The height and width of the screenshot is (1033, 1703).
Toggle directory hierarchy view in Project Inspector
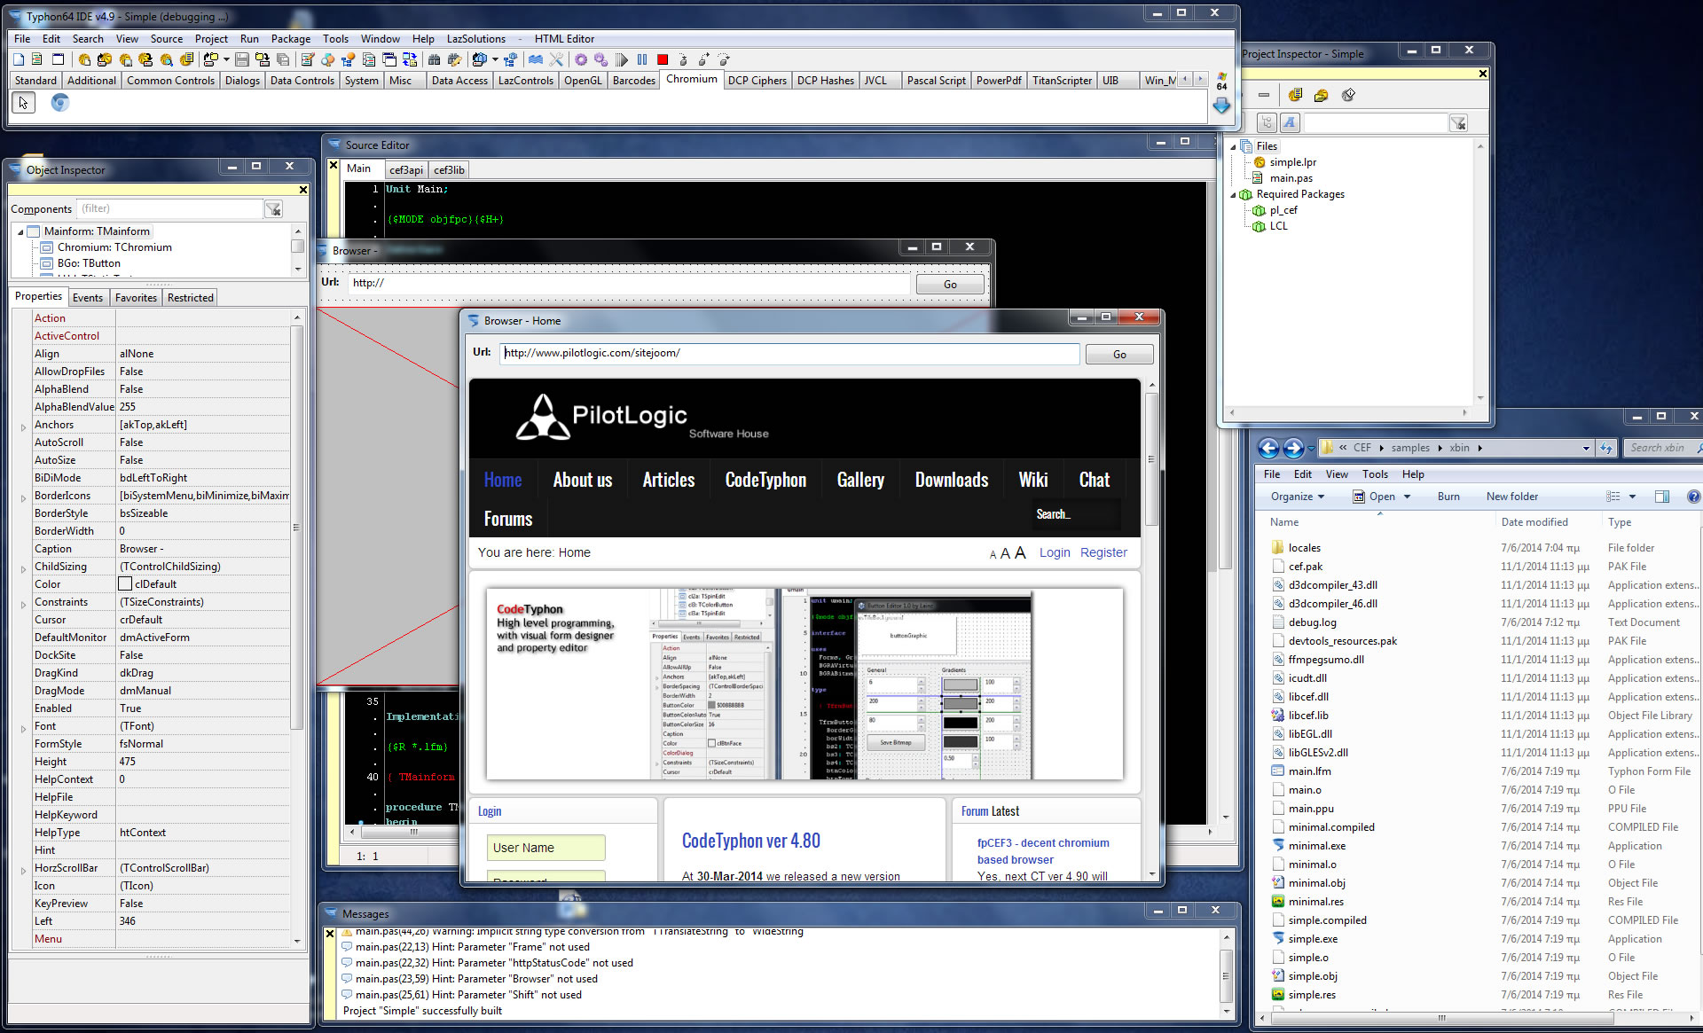(x=1267, y=123)
